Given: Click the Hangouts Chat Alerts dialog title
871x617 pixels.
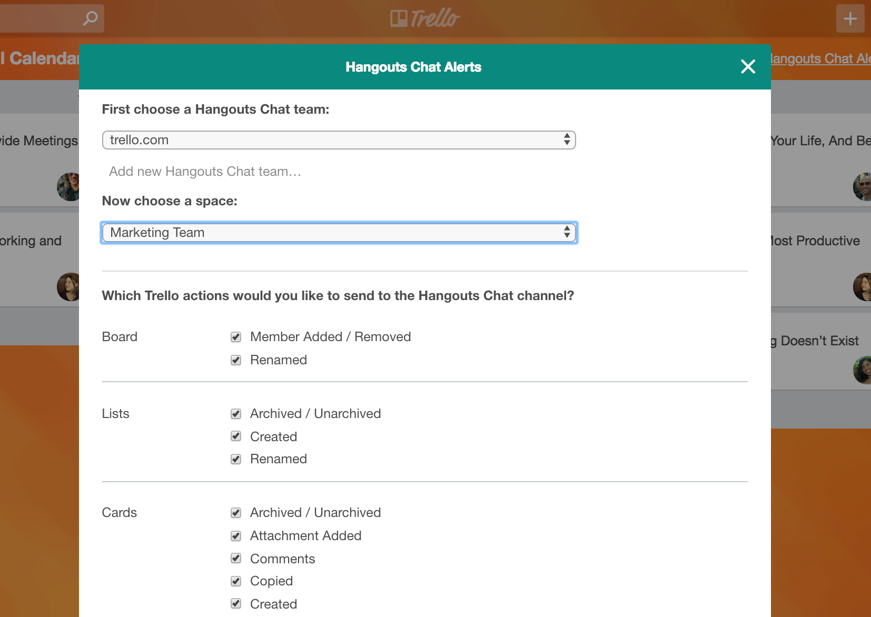Looking at the screenshot, I should pos(413,67).
